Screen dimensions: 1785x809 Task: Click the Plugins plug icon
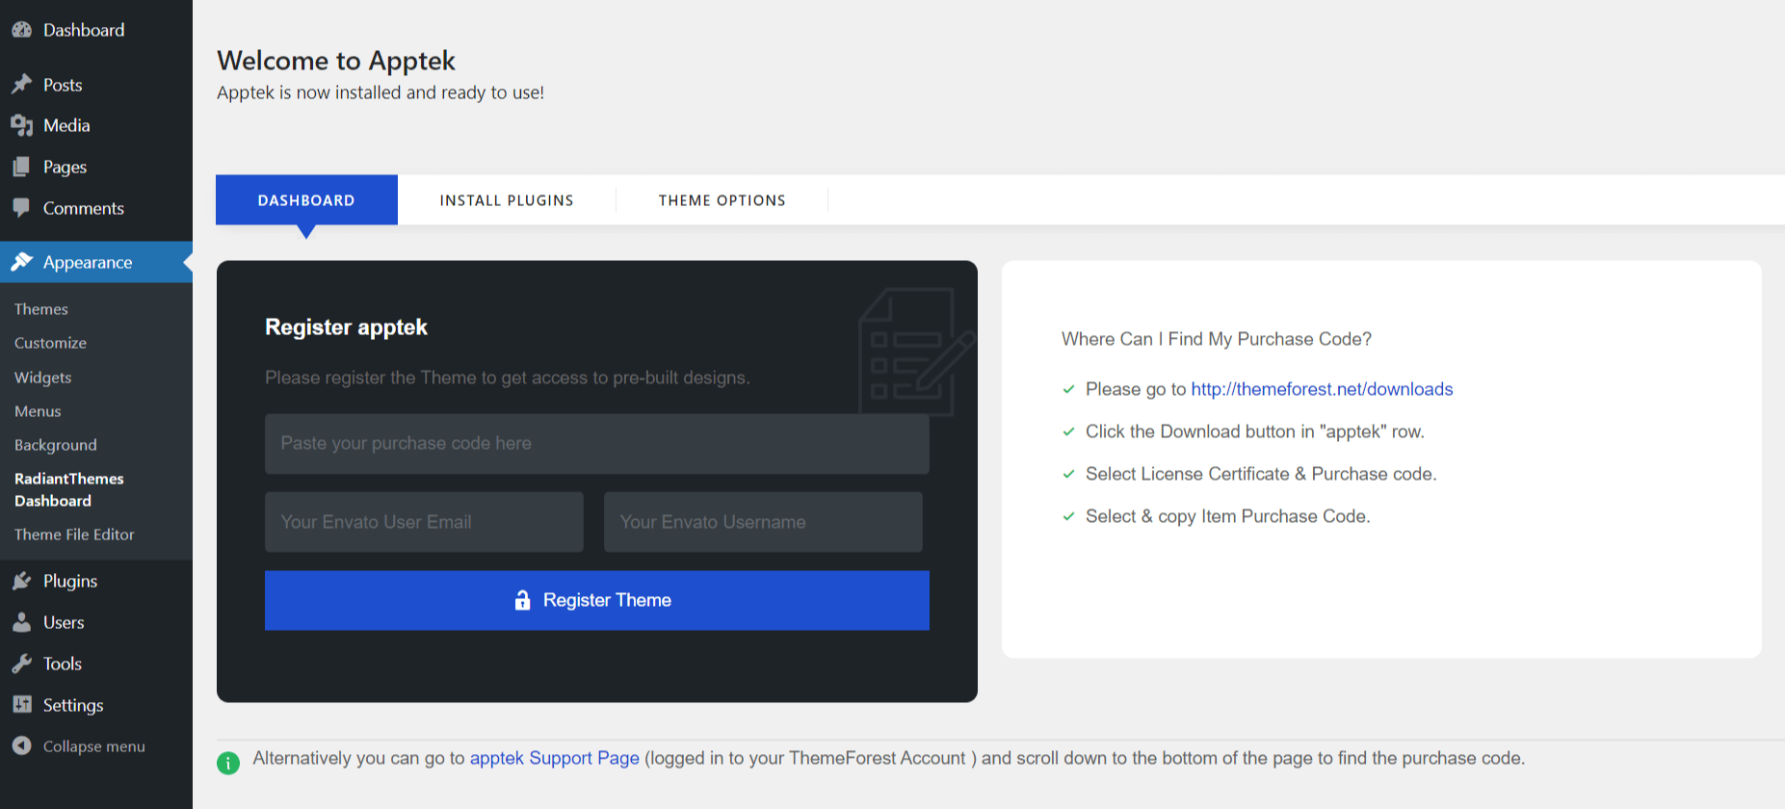[x=21, y=581]
